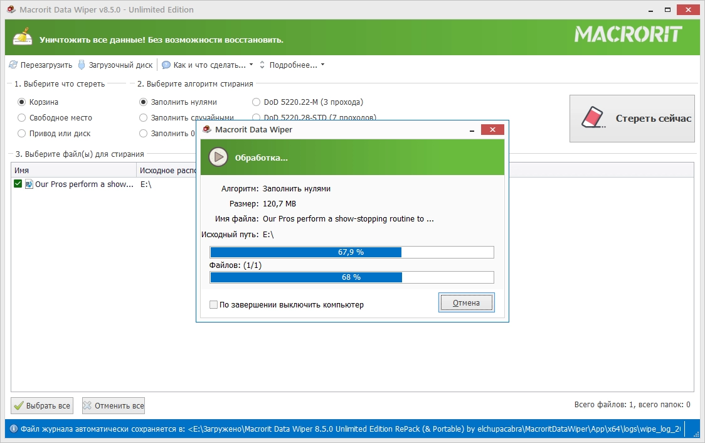Enable По завершении выключить компьютер checkbox
Viewport: 705px width, 443px height.
point(213,304)
